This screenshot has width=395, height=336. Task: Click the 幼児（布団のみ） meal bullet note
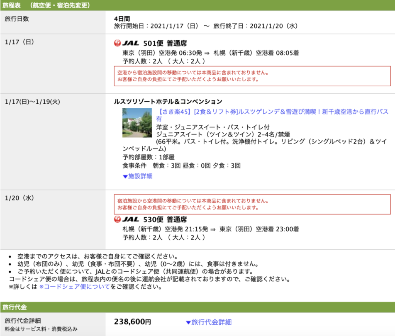point(138,264)
